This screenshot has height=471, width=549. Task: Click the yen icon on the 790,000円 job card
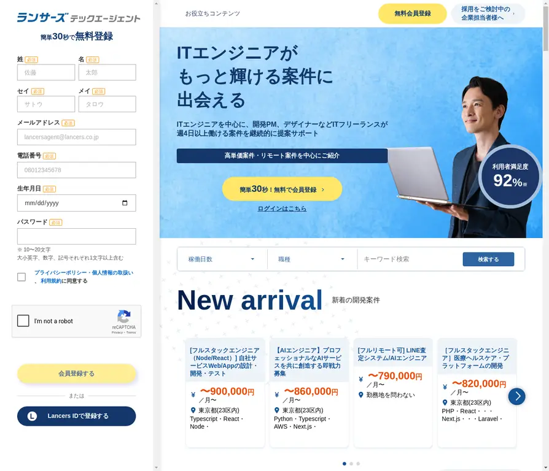[x=360, y=379]
